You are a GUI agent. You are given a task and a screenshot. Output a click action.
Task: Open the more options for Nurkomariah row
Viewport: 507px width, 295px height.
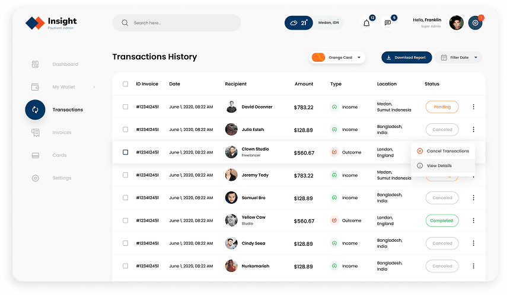(x=473, y=266)
